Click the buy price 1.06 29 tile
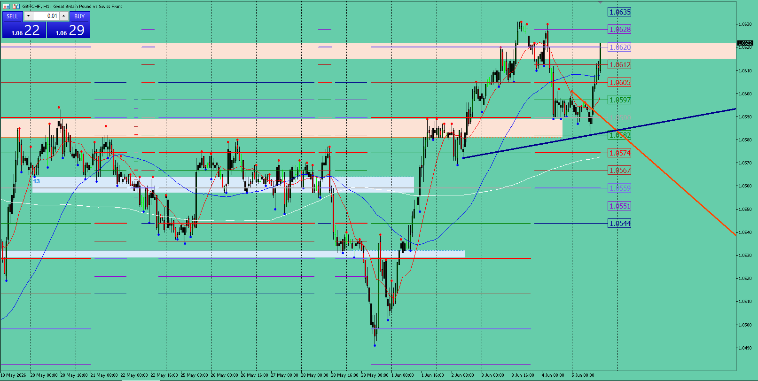Screen dimensions: 758x381 tap(69, 30)
